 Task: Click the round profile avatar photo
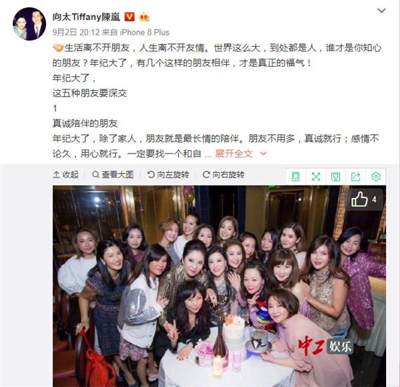coord(29,24)
